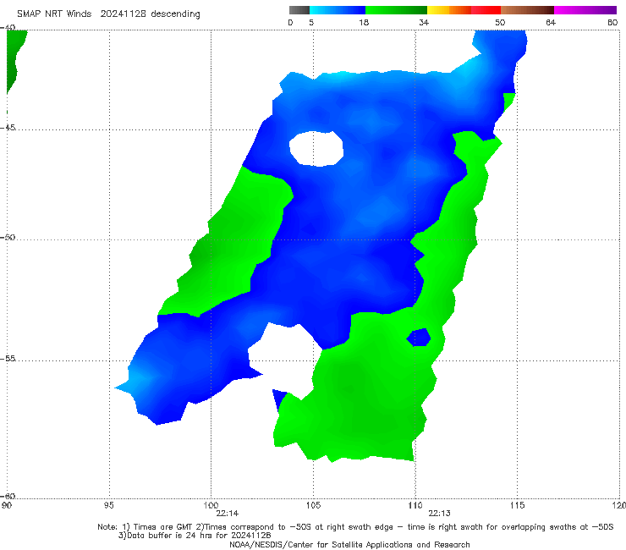Click the small blue patch inside southern green area
The image size is (626, 550).
(419, 337)
